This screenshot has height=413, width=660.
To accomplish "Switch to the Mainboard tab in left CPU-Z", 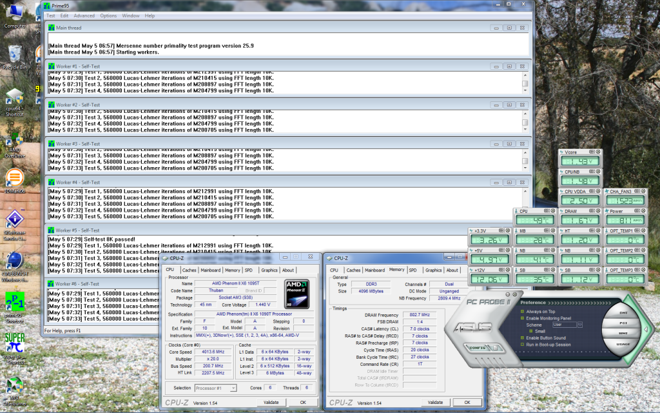I will pyautogui.click(x=210, y=270).
